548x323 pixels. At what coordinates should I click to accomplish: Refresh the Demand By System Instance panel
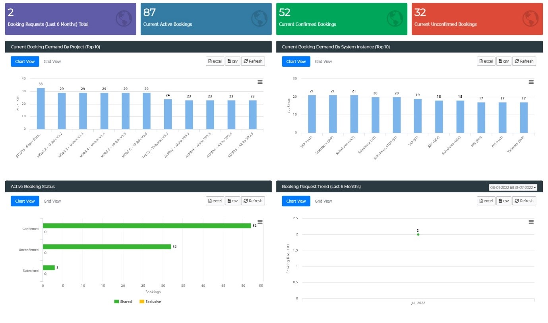click(x=524, y=61)
